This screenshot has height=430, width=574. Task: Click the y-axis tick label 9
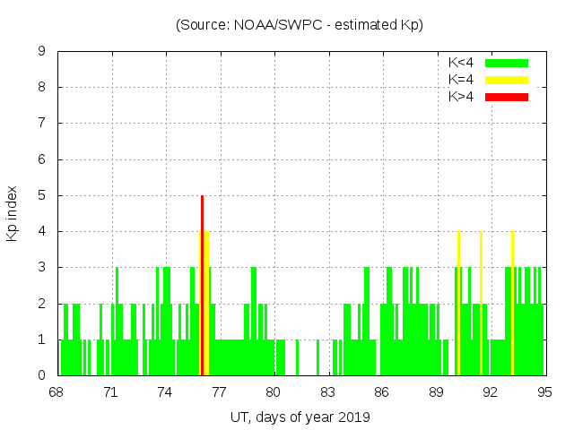(42, 52)
